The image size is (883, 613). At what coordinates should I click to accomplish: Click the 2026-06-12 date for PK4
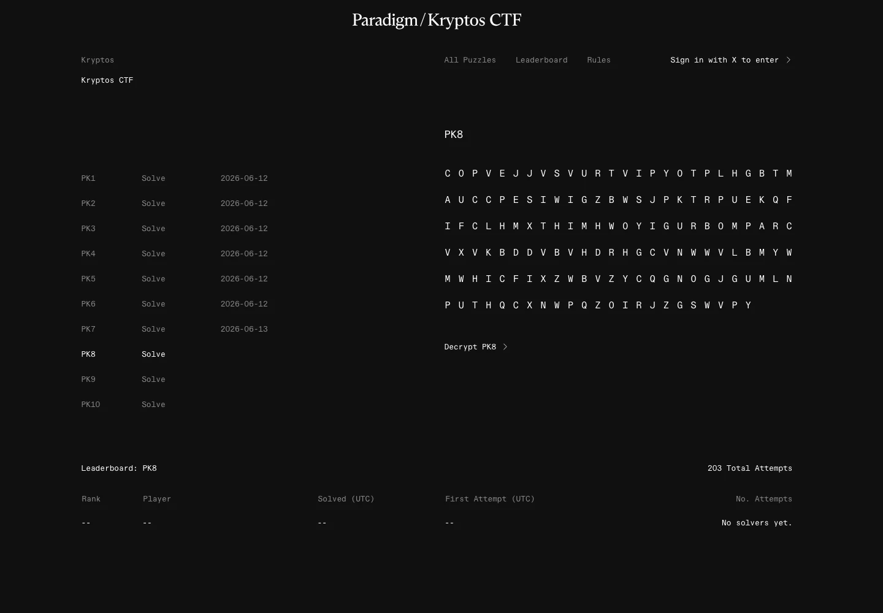click(x=244, y=254)
